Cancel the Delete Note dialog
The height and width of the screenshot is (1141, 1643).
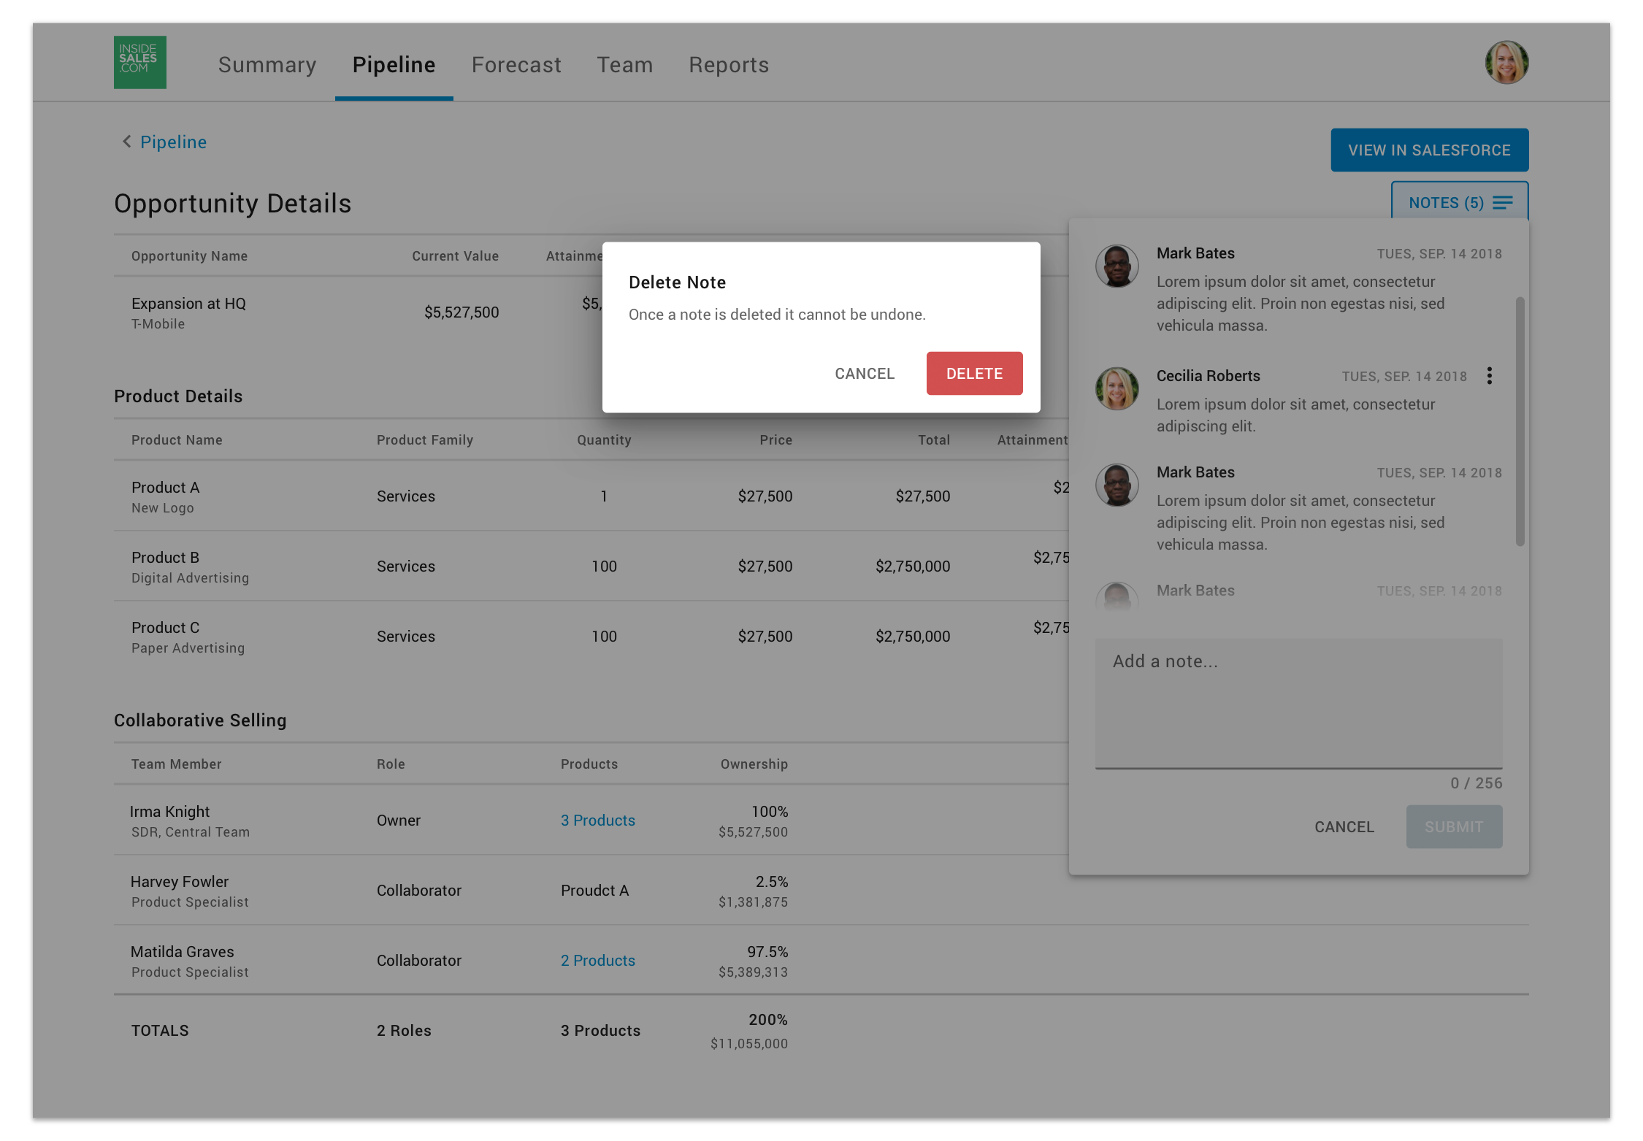tap(865, 374)
